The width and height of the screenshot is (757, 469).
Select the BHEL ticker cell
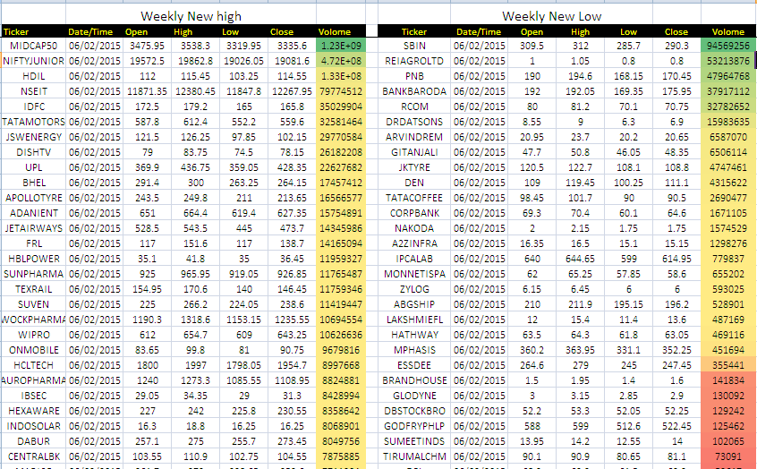pos(33,183)
